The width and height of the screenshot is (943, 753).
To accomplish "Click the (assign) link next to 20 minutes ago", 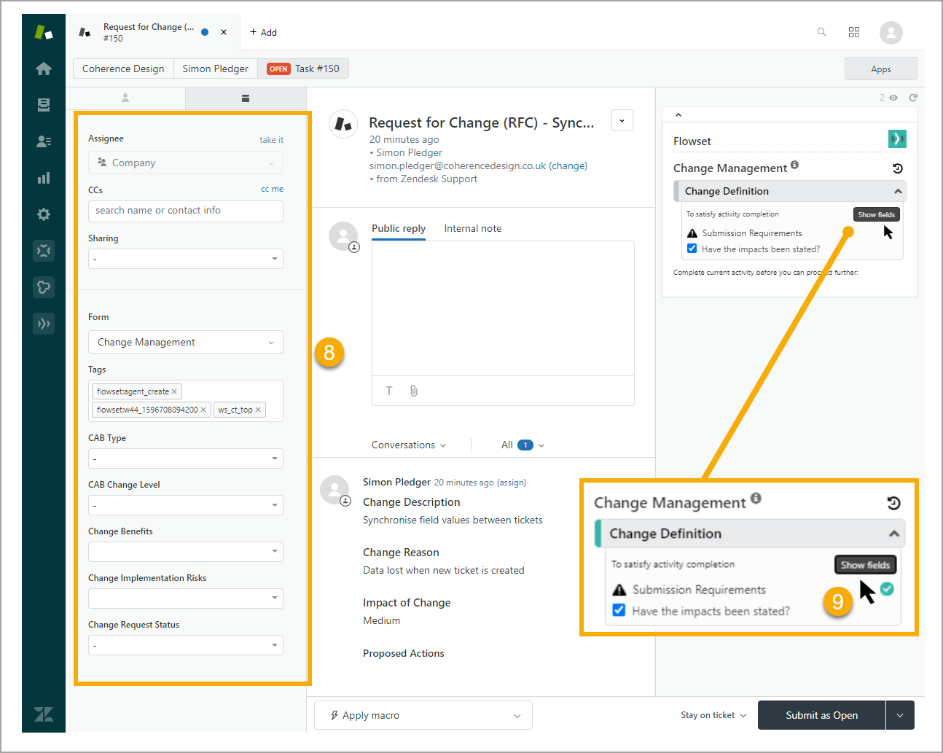I will pos(512,483).
